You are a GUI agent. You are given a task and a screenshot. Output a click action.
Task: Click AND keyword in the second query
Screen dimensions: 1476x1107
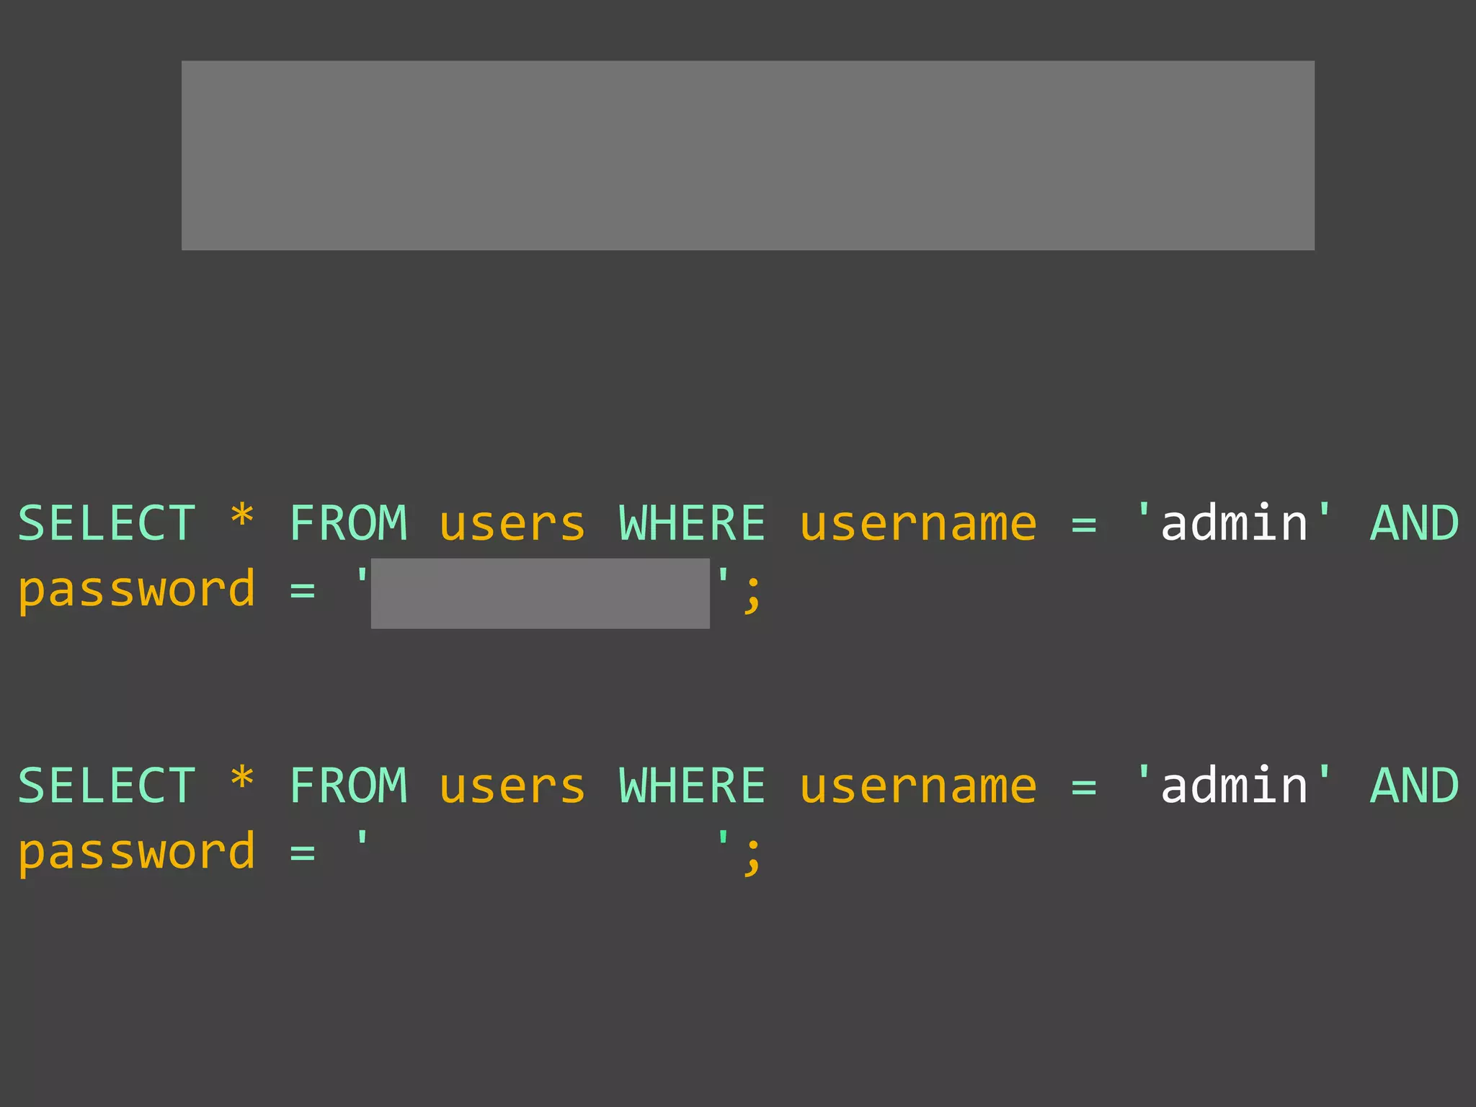pos(1414,786)
